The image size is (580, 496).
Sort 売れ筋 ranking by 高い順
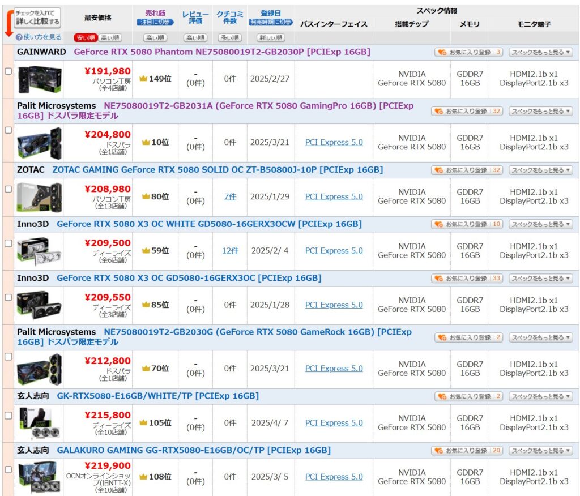(x=155, y=38)
